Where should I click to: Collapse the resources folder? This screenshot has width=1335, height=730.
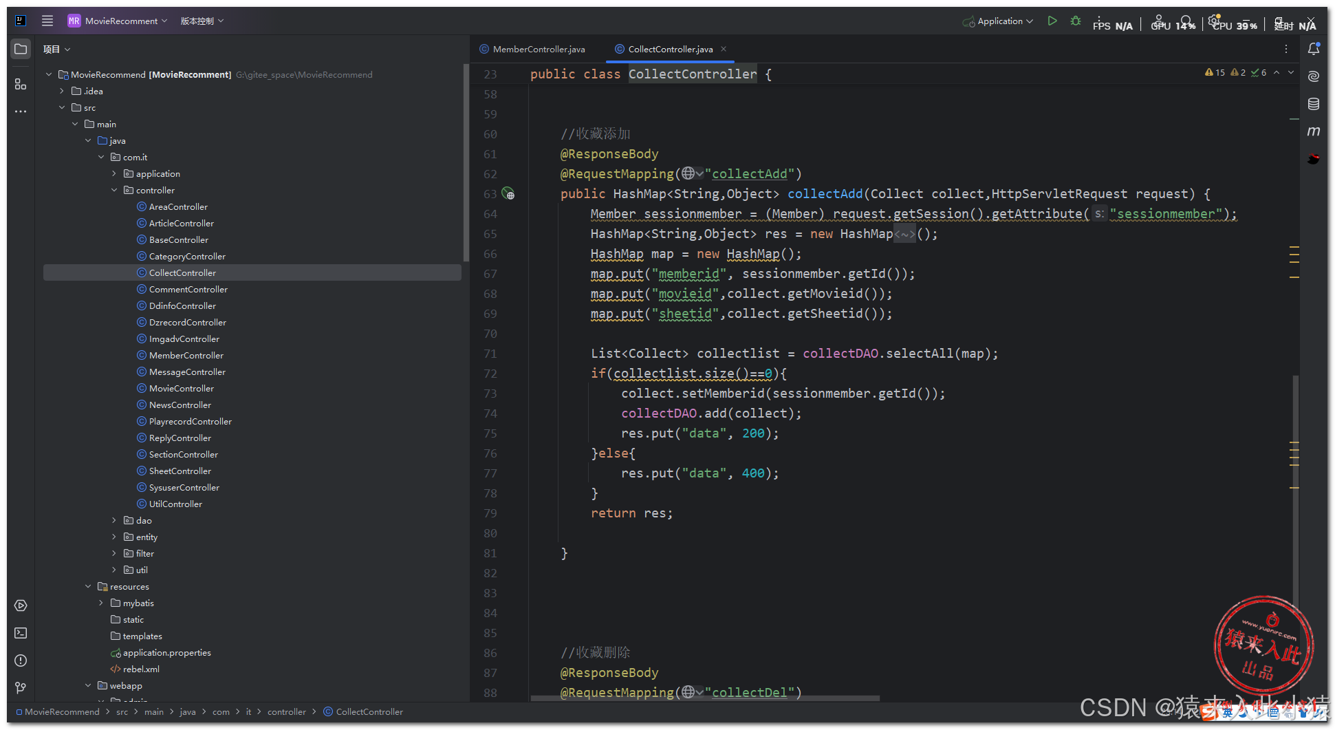(x=88, y=586)
